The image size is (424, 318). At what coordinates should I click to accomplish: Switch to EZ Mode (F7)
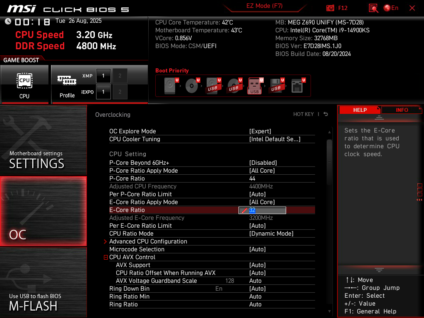coord(264,6)
